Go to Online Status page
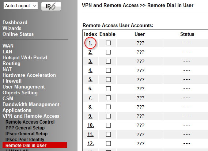208x151 pixels. pos(18,34)
